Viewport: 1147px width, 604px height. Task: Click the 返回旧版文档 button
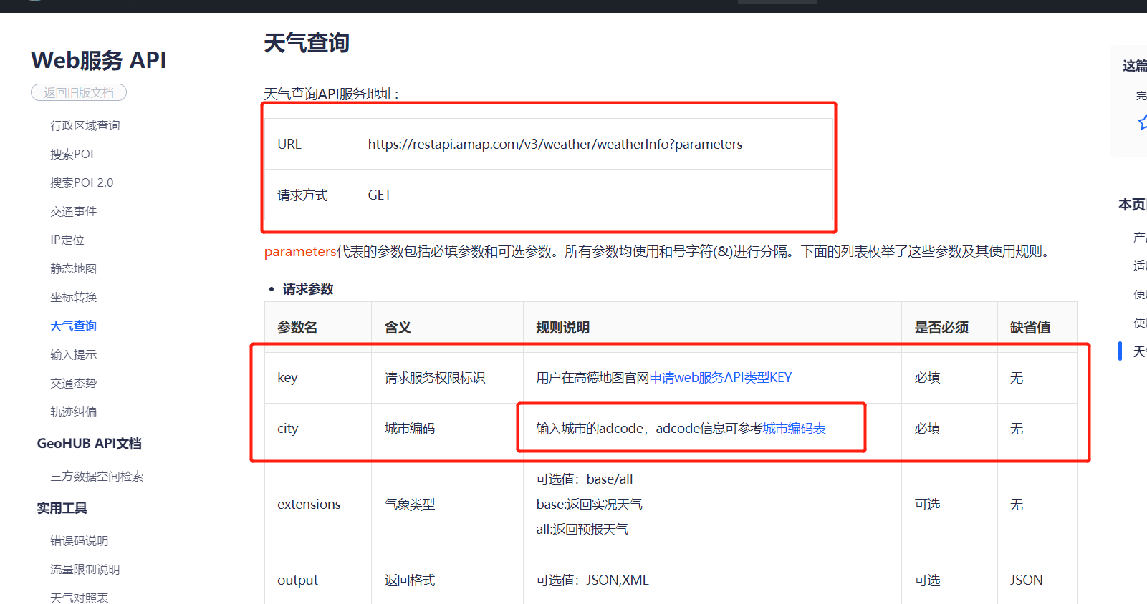coord(79,93)
